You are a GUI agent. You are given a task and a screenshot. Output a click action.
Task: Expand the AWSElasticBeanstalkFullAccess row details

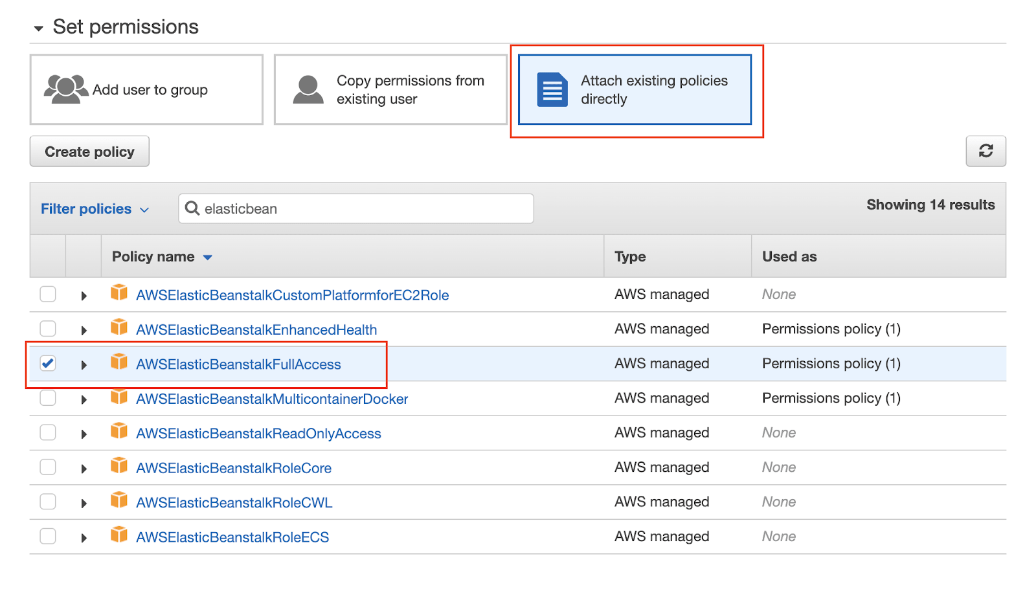coord(84,365)
